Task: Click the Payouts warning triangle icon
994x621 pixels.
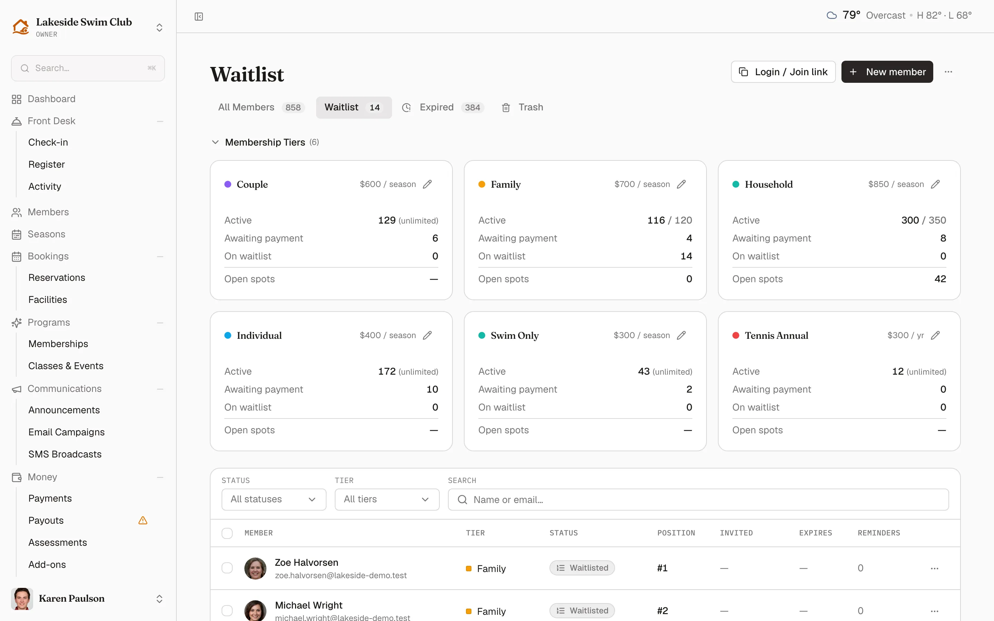Action: coord(143,520)
